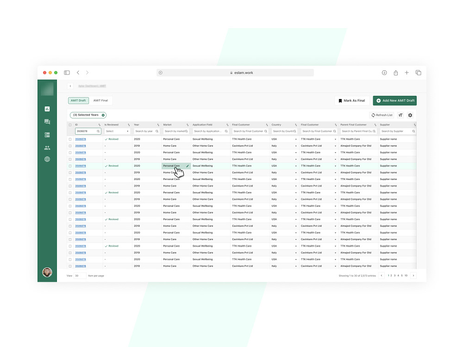
Task: Open table settings gear icon
Action: 410,115
